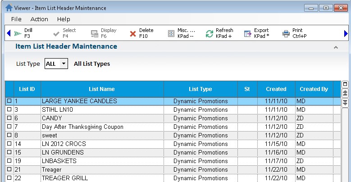Click the Export toolbar icon
This screenshot has width=351, height=182.
[247, 33]
